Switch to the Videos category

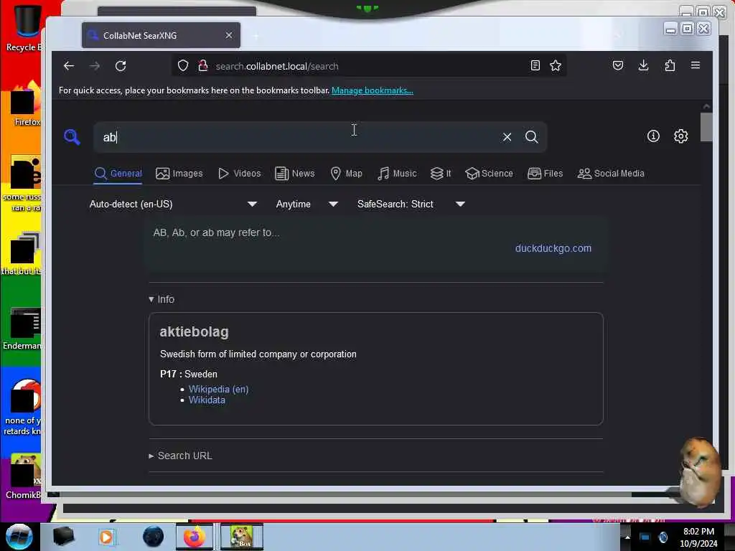(x=240, y=174)
